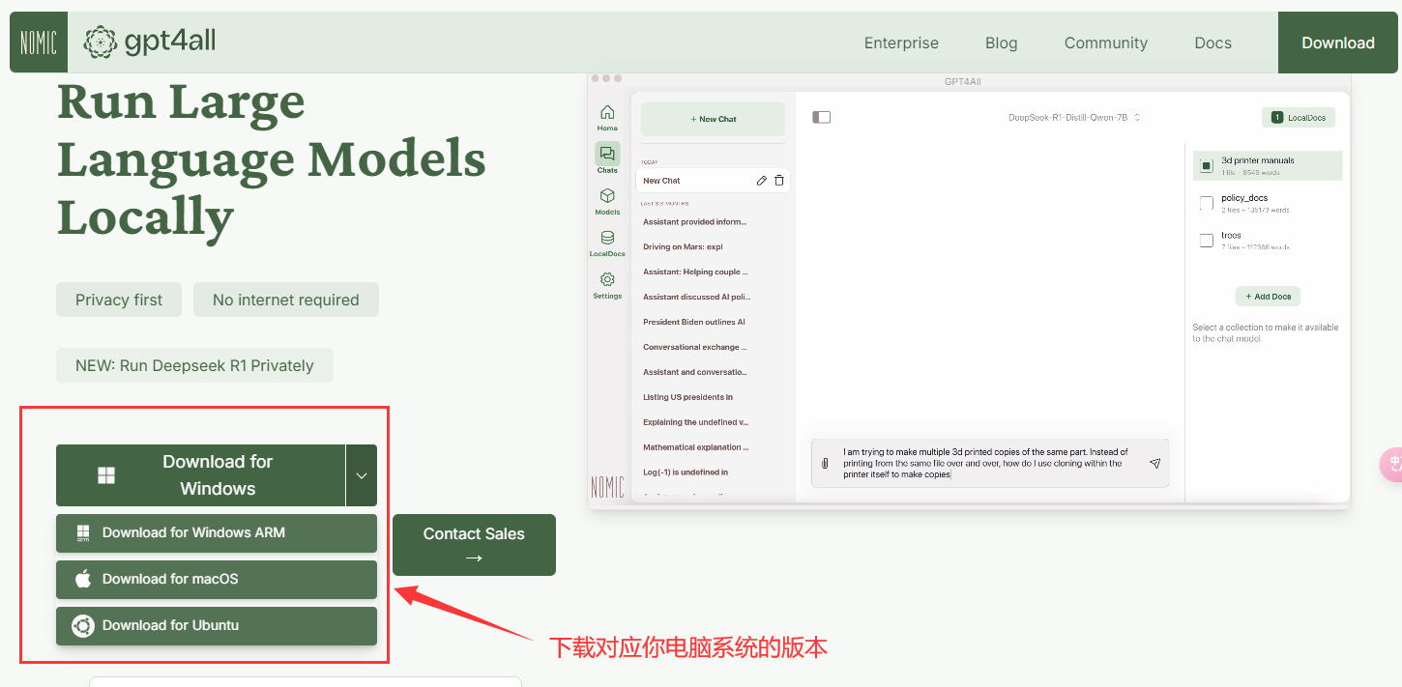Open the DeepSeek-R1-Distill-Qwen-7B model selector
1402x687 pixels.
[x=1074, y=118]
